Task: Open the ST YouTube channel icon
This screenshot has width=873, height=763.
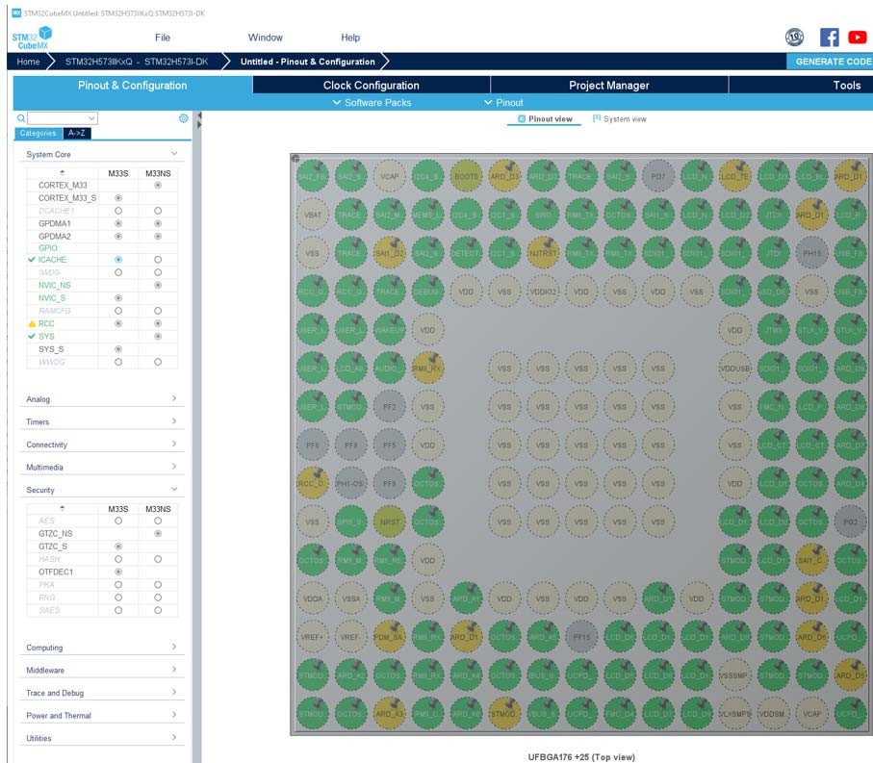Action: click(x=857, y=38)
